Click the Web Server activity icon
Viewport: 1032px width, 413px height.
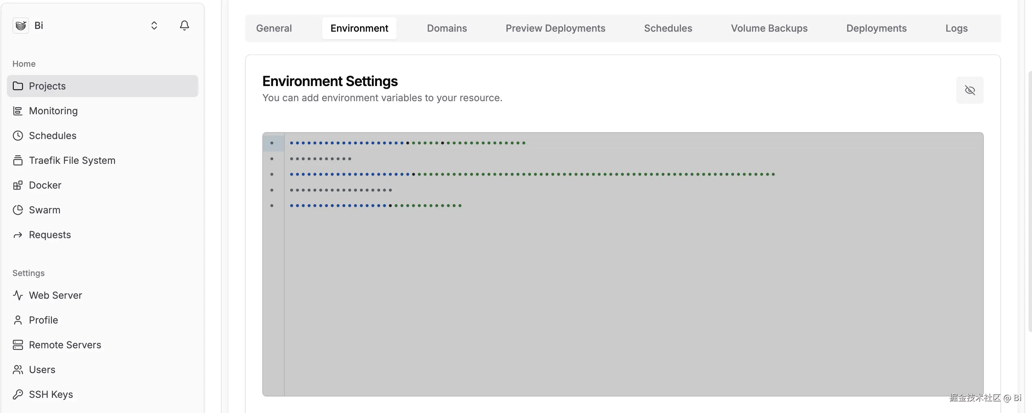(18, 296)
